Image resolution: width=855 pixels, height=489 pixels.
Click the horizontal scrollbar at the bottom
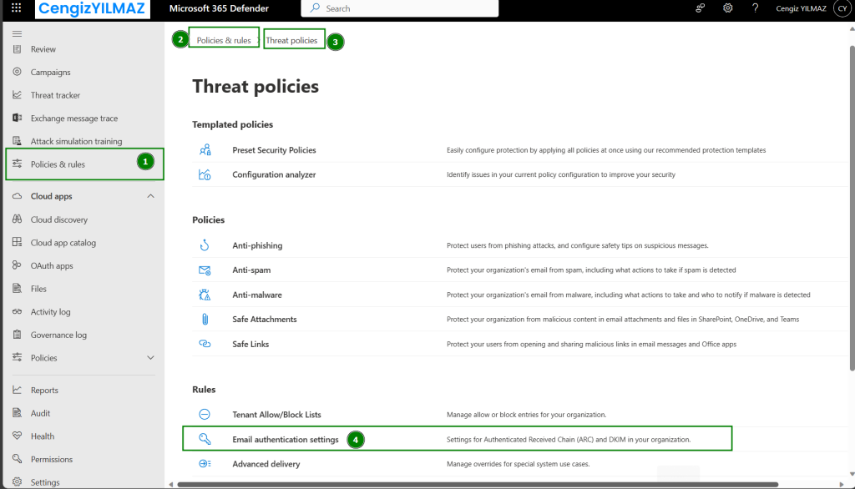pyautogui.click(x=476, y=484)
